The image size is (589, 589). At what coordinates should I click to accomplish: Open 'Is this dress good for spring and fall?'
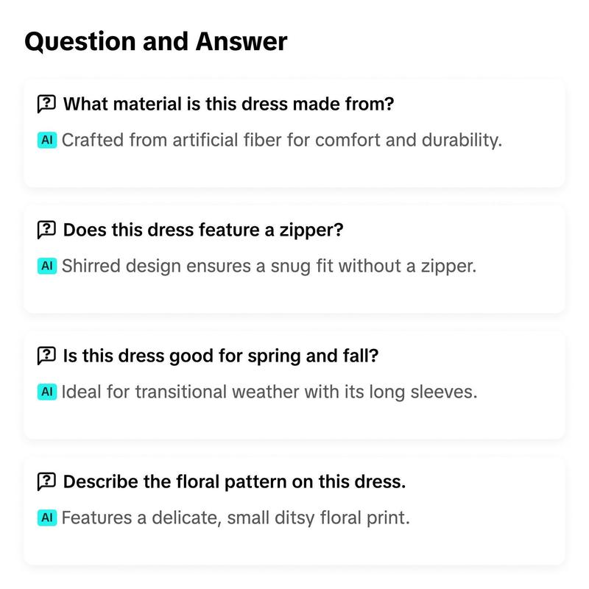pos(220,356)
